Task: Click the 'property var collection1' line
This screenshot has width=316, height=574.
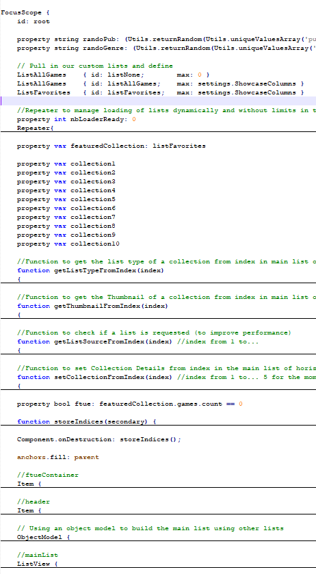Action: (66, 164)
